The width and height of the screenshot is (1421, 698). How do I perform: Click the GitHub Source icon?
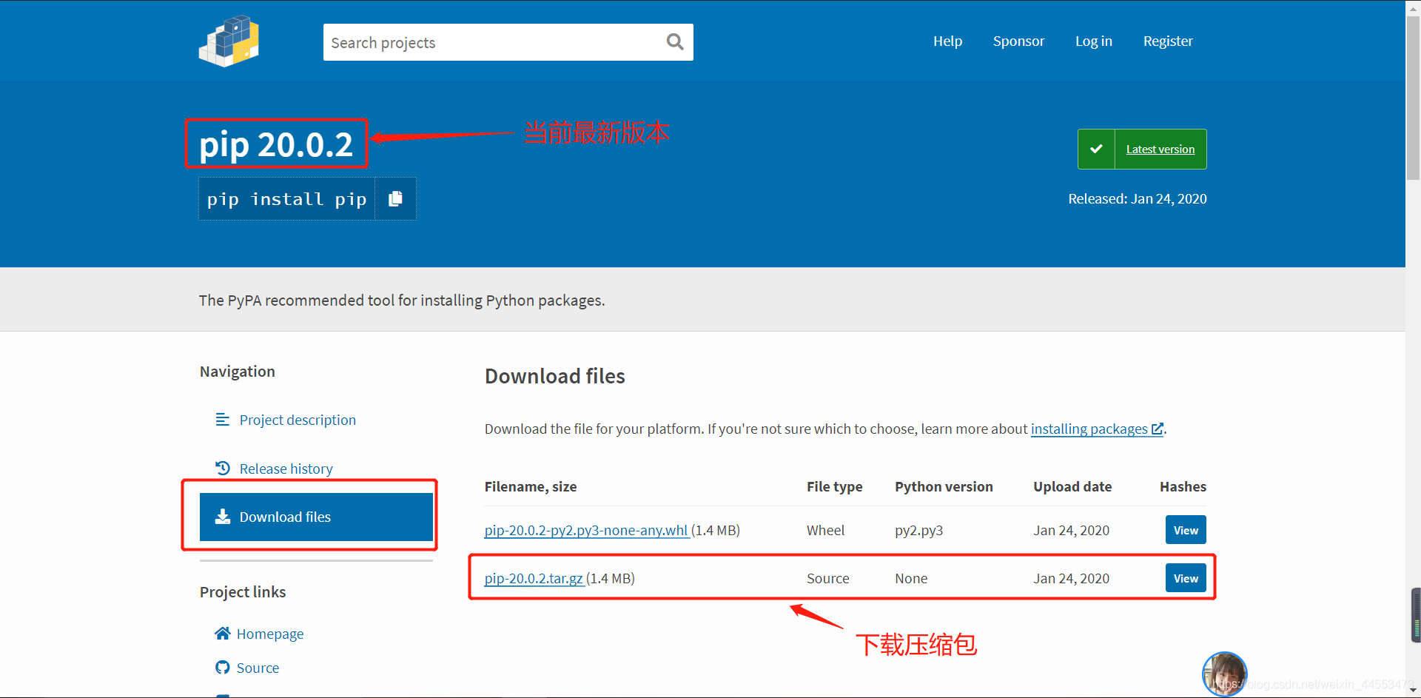click(222, 668)
